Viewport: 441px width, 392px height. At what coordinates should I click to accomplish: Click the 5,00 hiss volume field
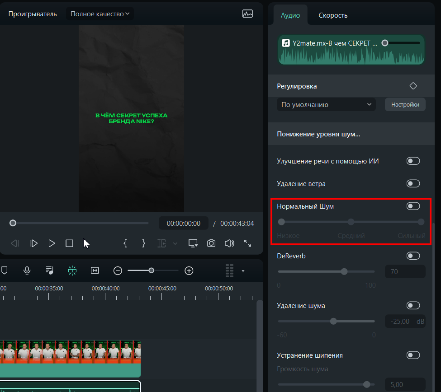(405, 384)
